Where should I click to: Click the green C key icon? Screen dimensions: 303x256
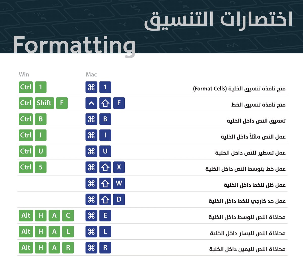pyautogui.click(x=68, y=216)
